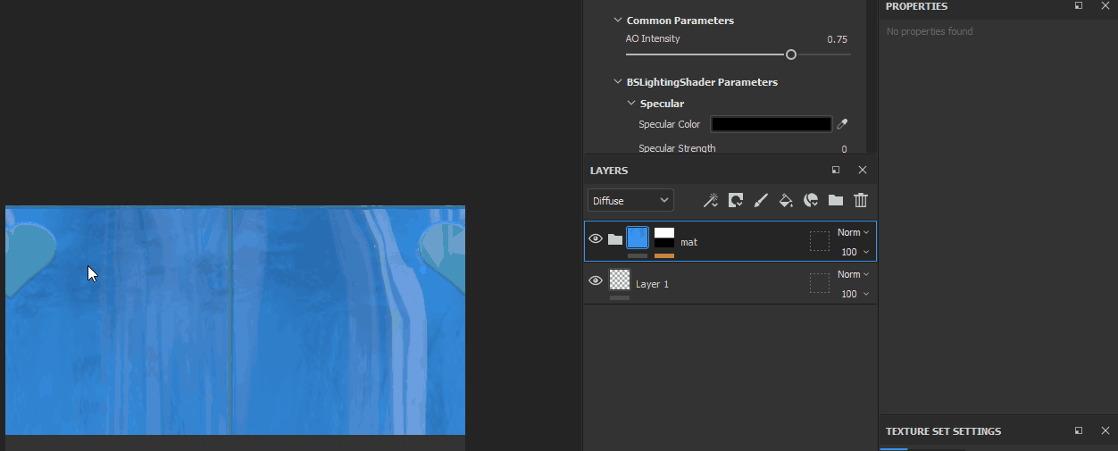
Task: Hide Layer 1
Action: tap(596, 280)
